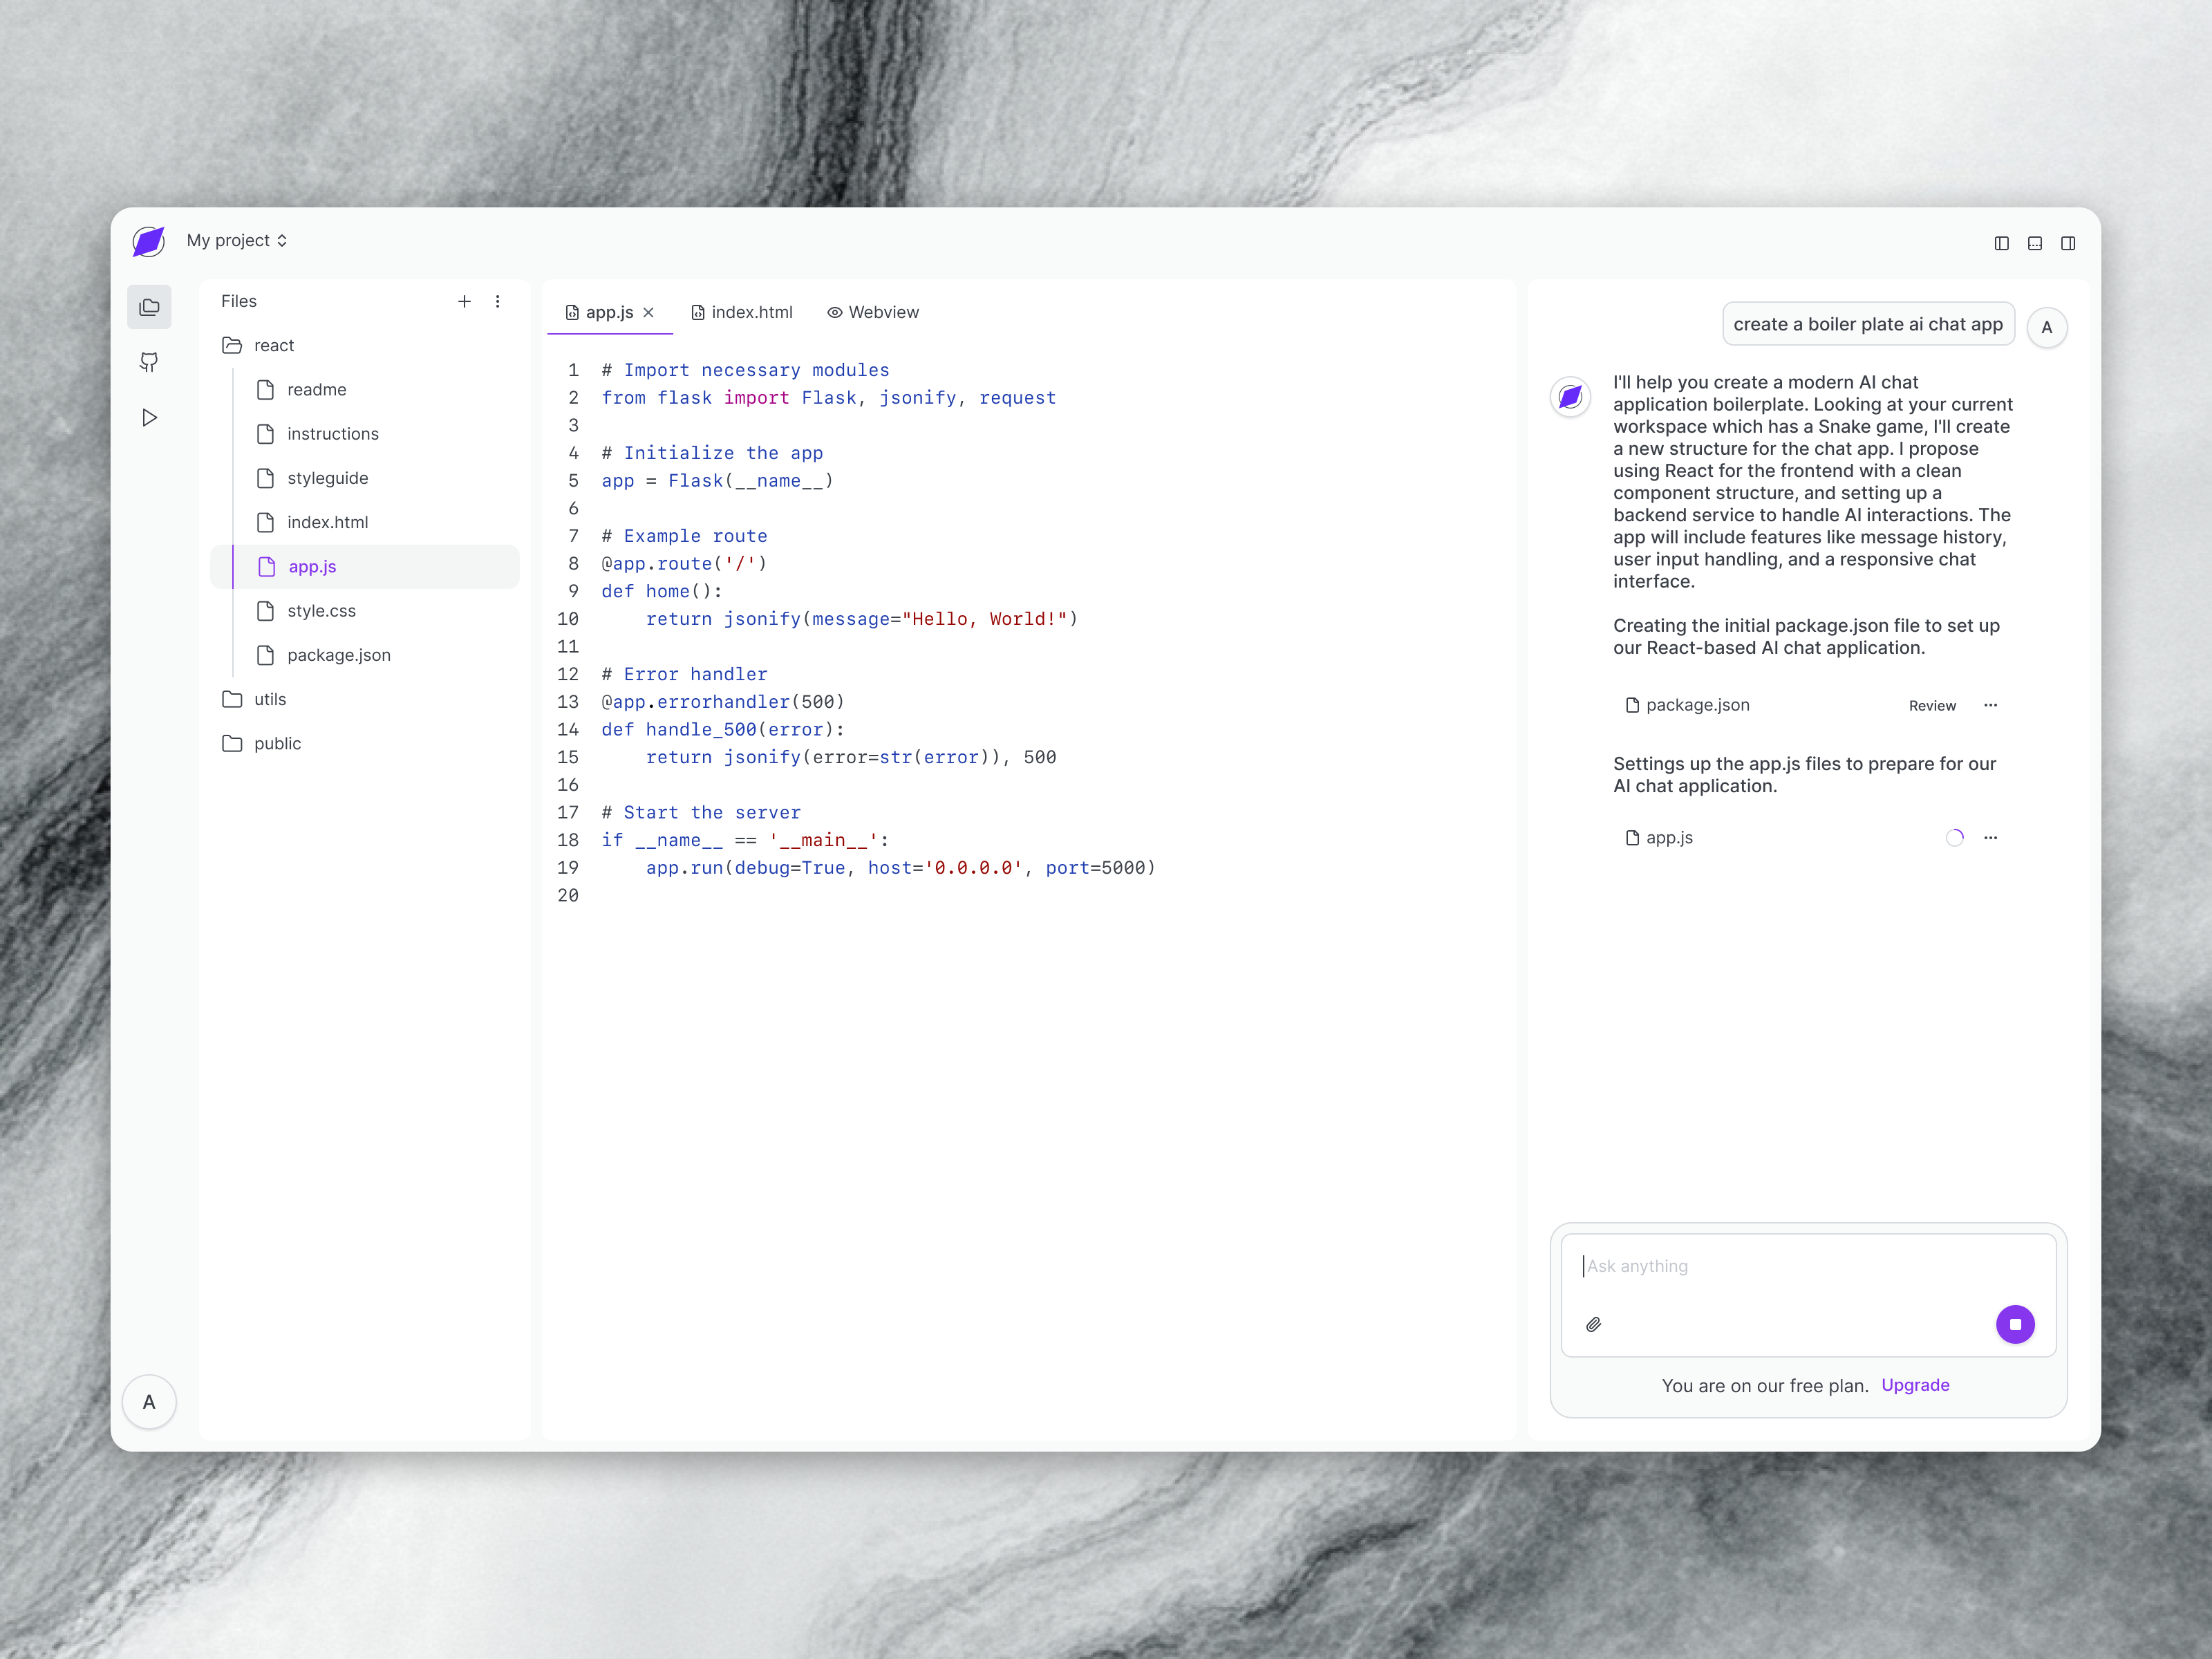The height and width of the screenshot is (1659, 2212).
Task: Toggle the right chat panel visibility
Action: (2068, 243)
